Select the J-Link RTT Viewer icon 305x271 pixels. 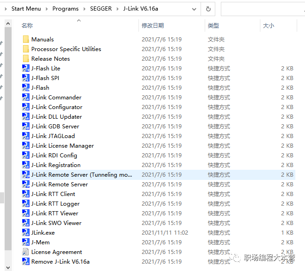26,213
